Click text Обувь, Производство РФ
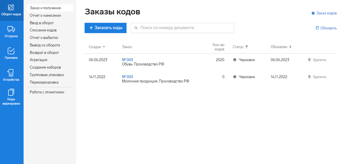The height and width of the screenshot is (164, 344). coord(143,64)
